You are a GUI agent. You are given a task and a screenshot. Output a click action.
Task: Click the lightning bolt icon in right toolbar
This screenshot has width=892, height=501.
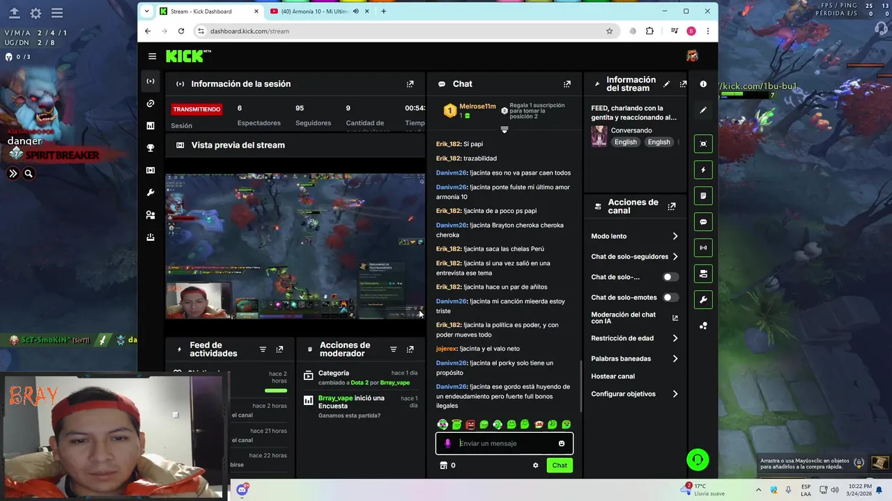(x=703, y=170)
